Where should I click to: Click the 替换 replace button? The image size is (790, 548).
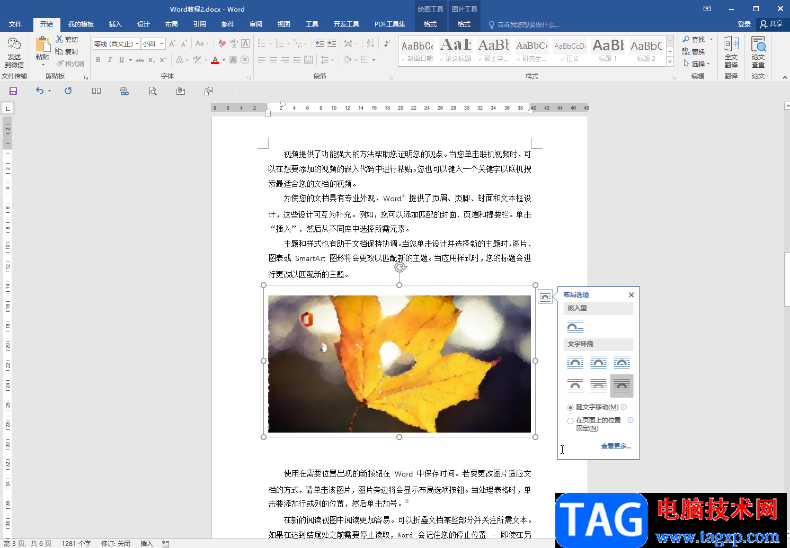pyautogui.click(x=694, y=52)
